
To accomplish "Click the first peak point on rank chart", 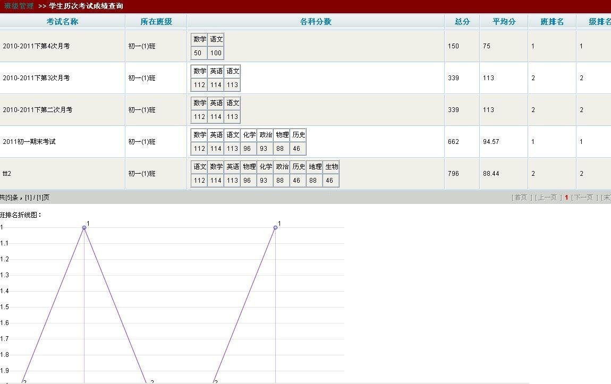I will click(x=84, y=227).
